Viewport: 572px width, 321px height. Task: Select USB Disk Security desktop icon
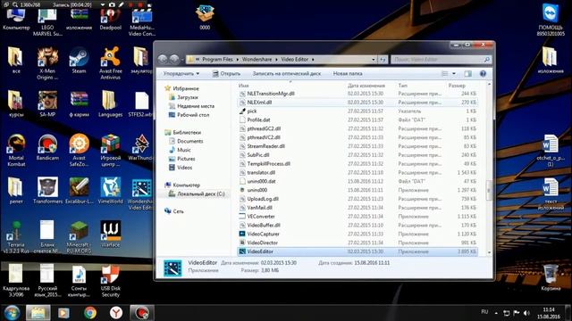tap(110, 280)
